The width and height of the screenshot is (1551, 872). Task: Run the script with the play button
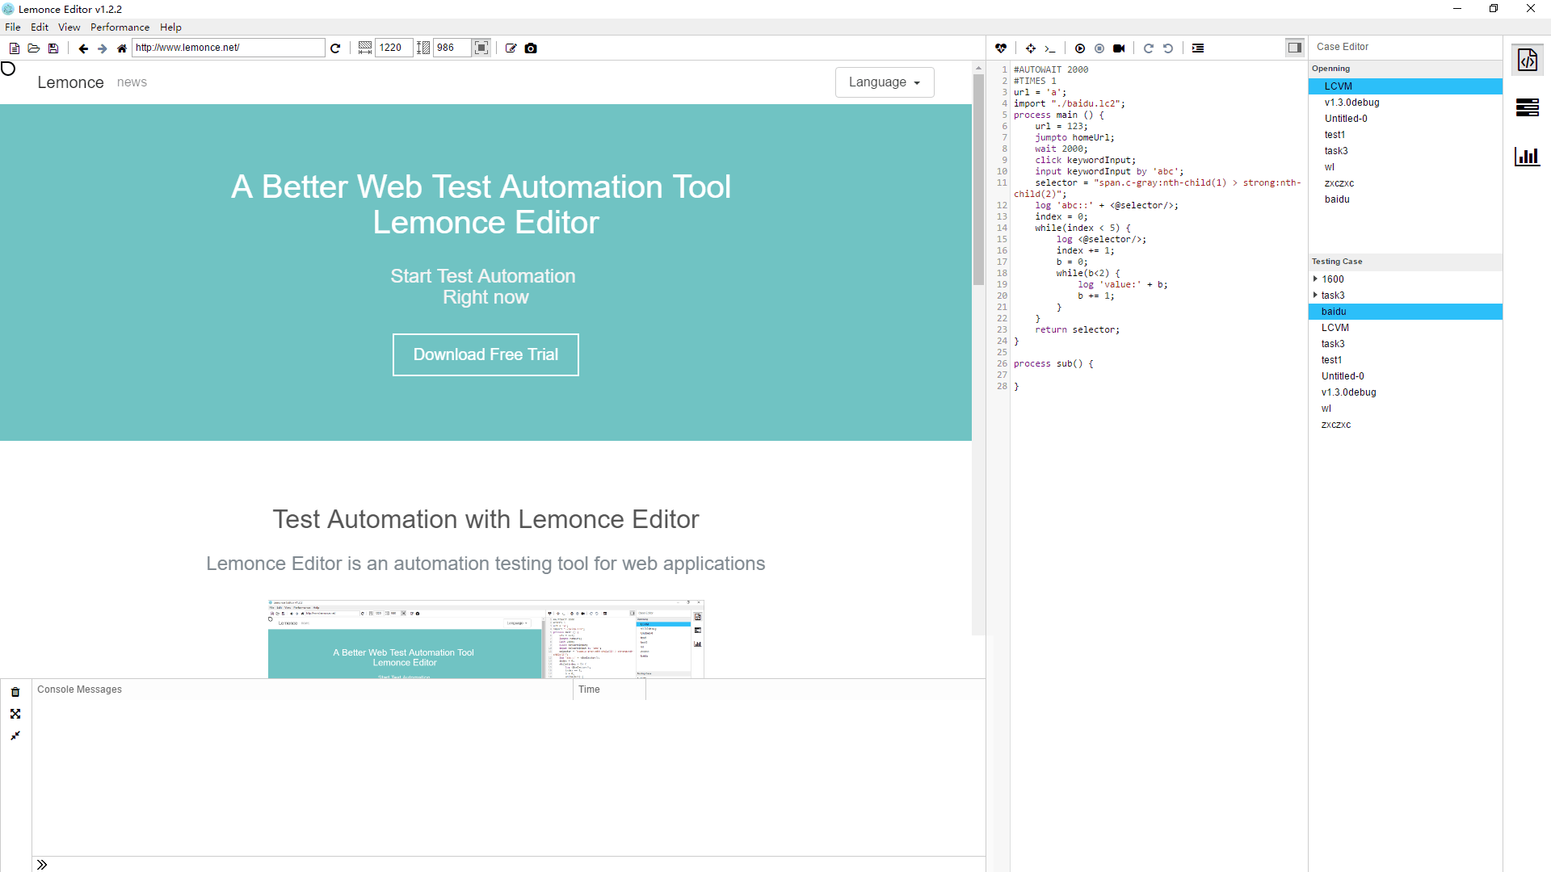pyautogui.click(x=1080, y=48)
